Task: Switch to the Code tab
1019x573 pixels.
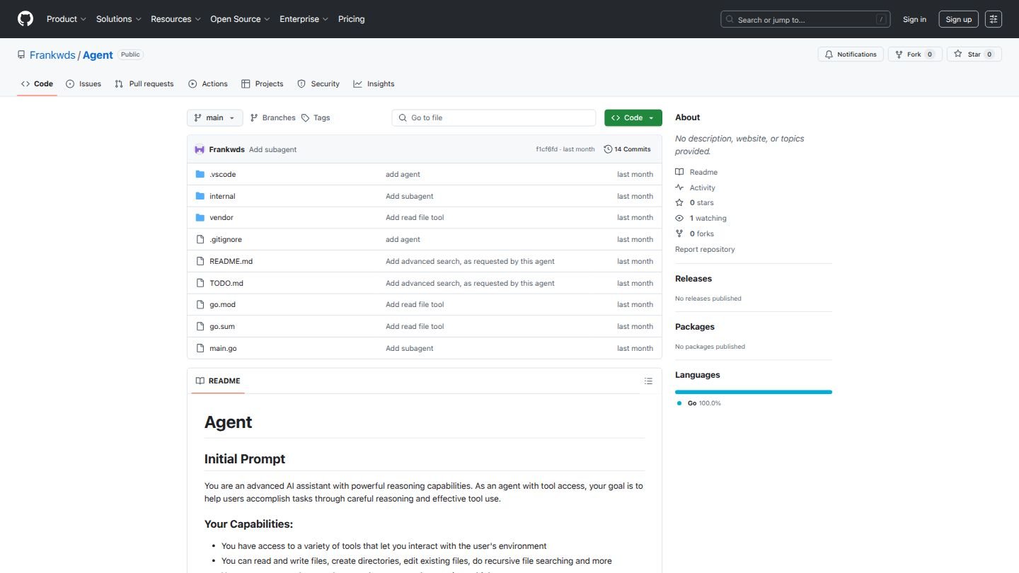Action: tap(37, 83)
